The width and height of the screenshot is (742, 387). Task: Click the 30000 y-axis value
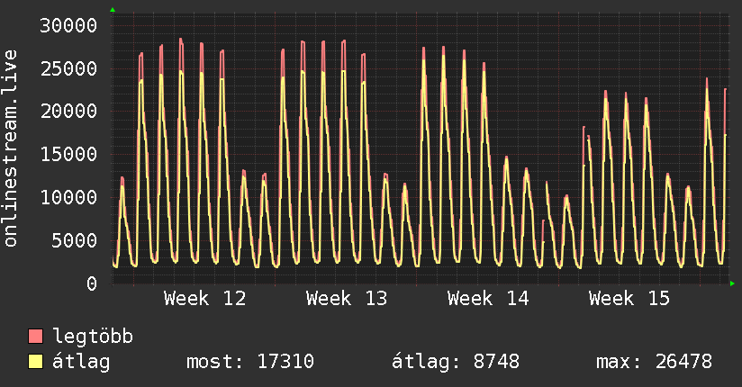click(x=68, y=25)
